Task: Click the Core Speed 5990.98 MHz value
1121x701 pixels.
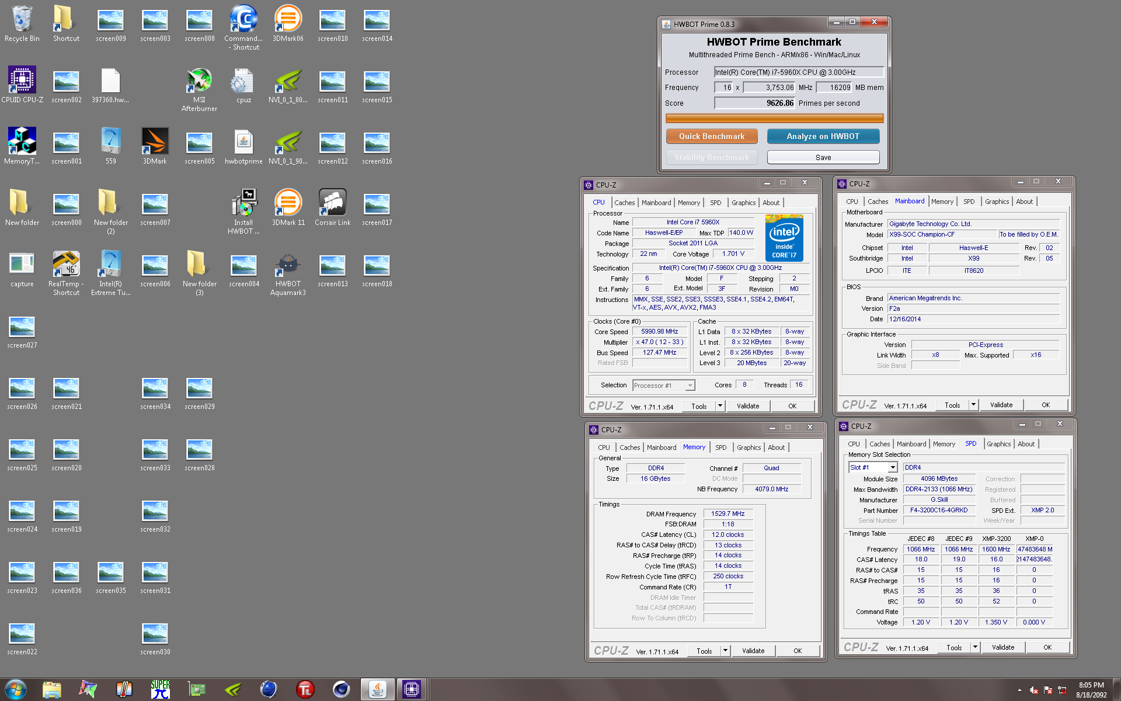Action: coord(660,331)
